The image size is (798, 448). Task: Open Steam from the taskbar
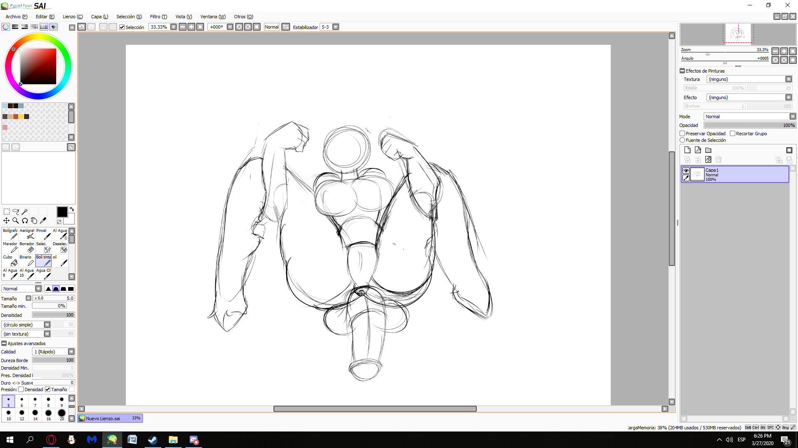tap(153, 440)
